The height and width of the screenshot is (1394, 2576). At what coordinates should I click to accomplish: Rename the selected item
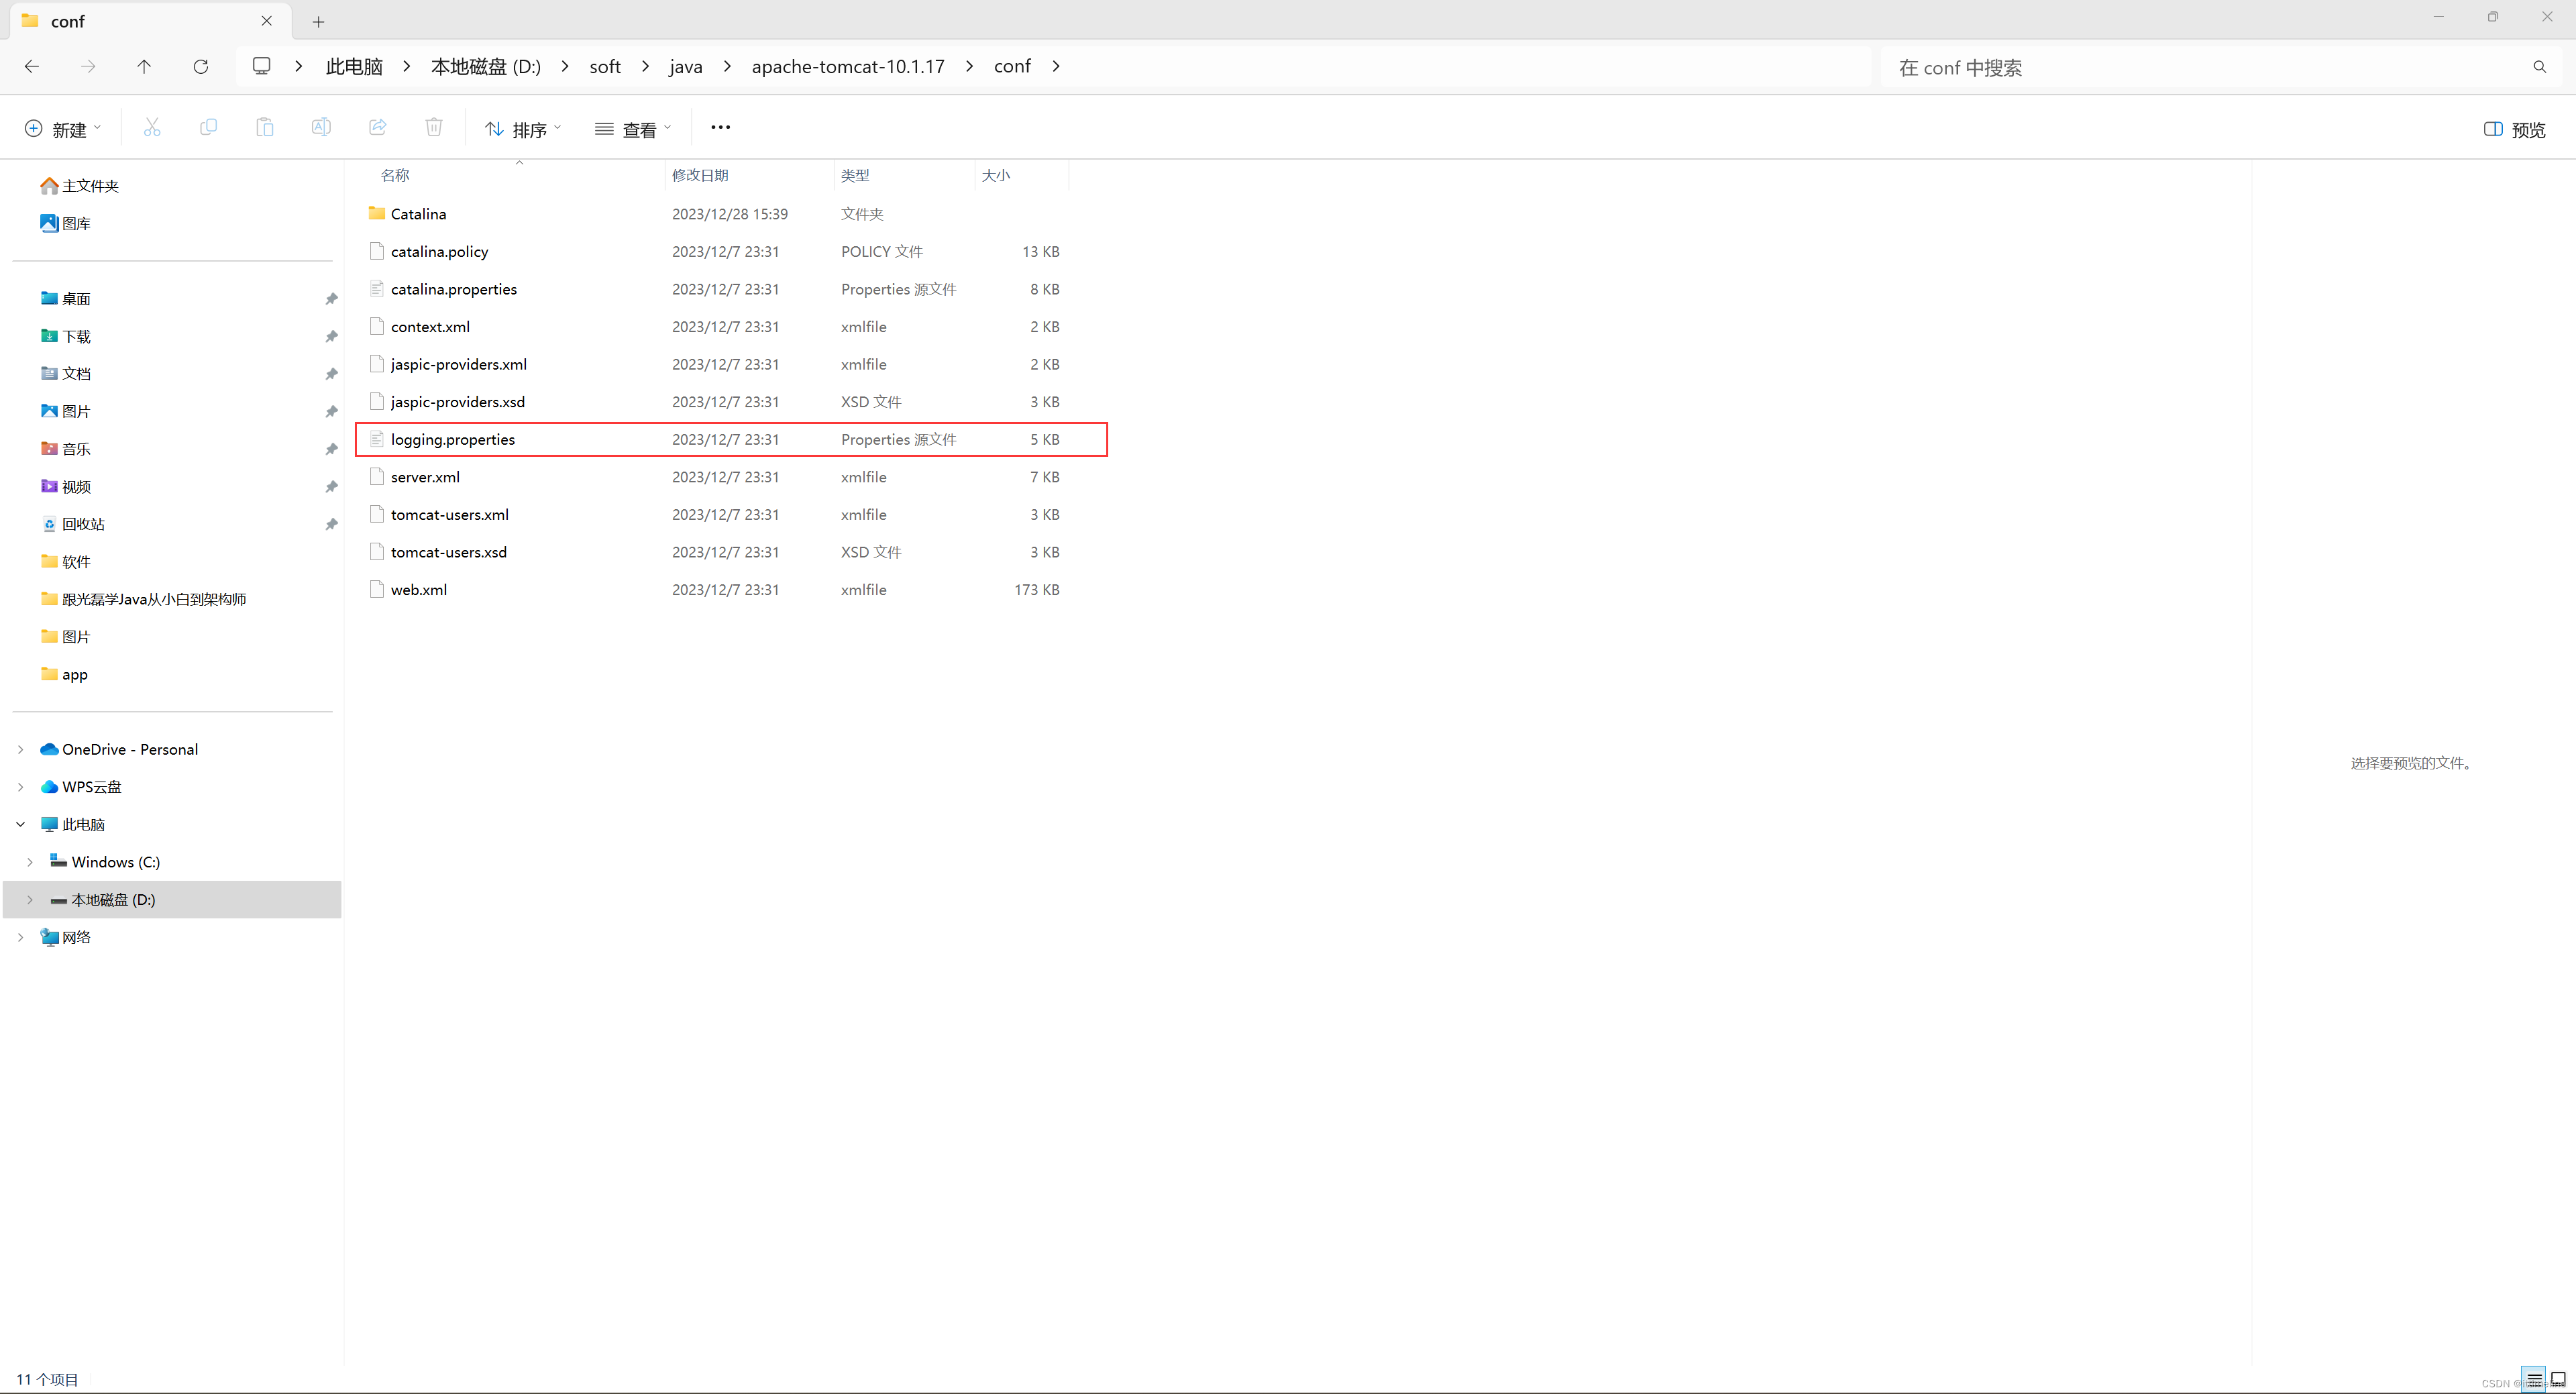pyautogui.click(x=321, y=127)
